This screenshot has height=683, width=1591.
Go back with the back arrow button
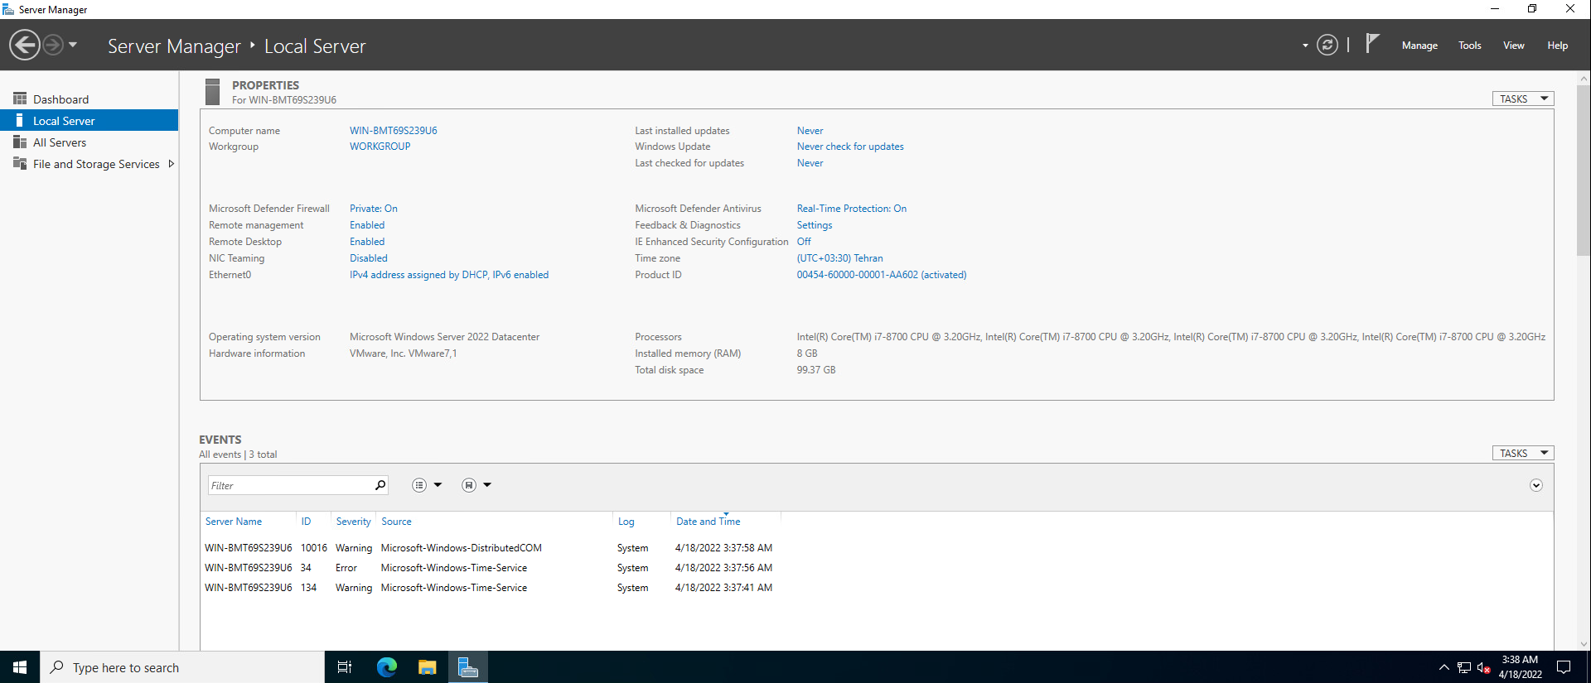[x=25, y=45]
